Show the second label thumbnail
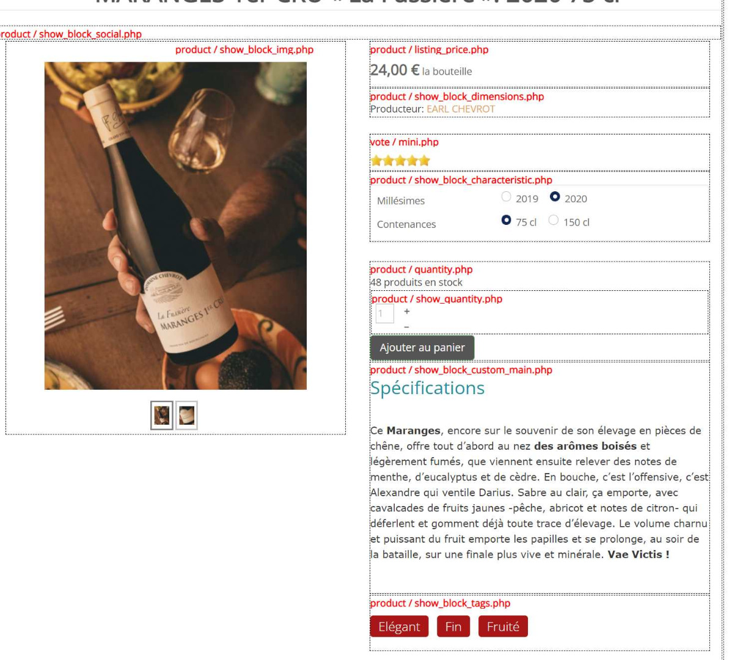Image resolution: width=732 pixels, height=660 pixels. pos(187,416)
